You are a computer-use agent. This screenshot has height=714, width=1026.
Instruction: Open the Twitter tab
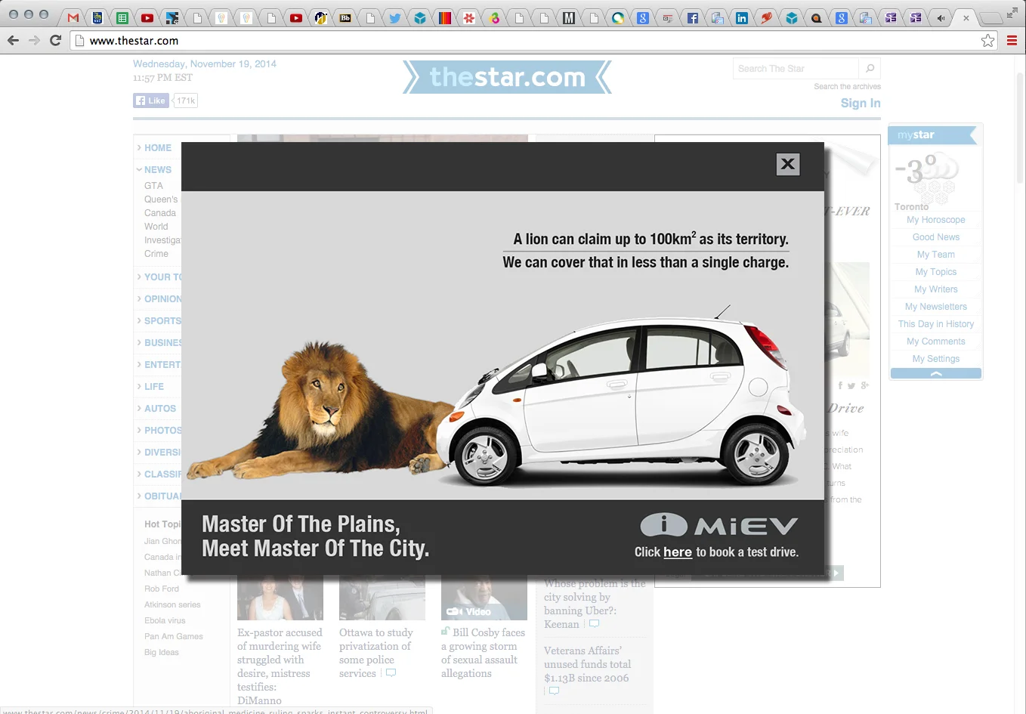395,17
